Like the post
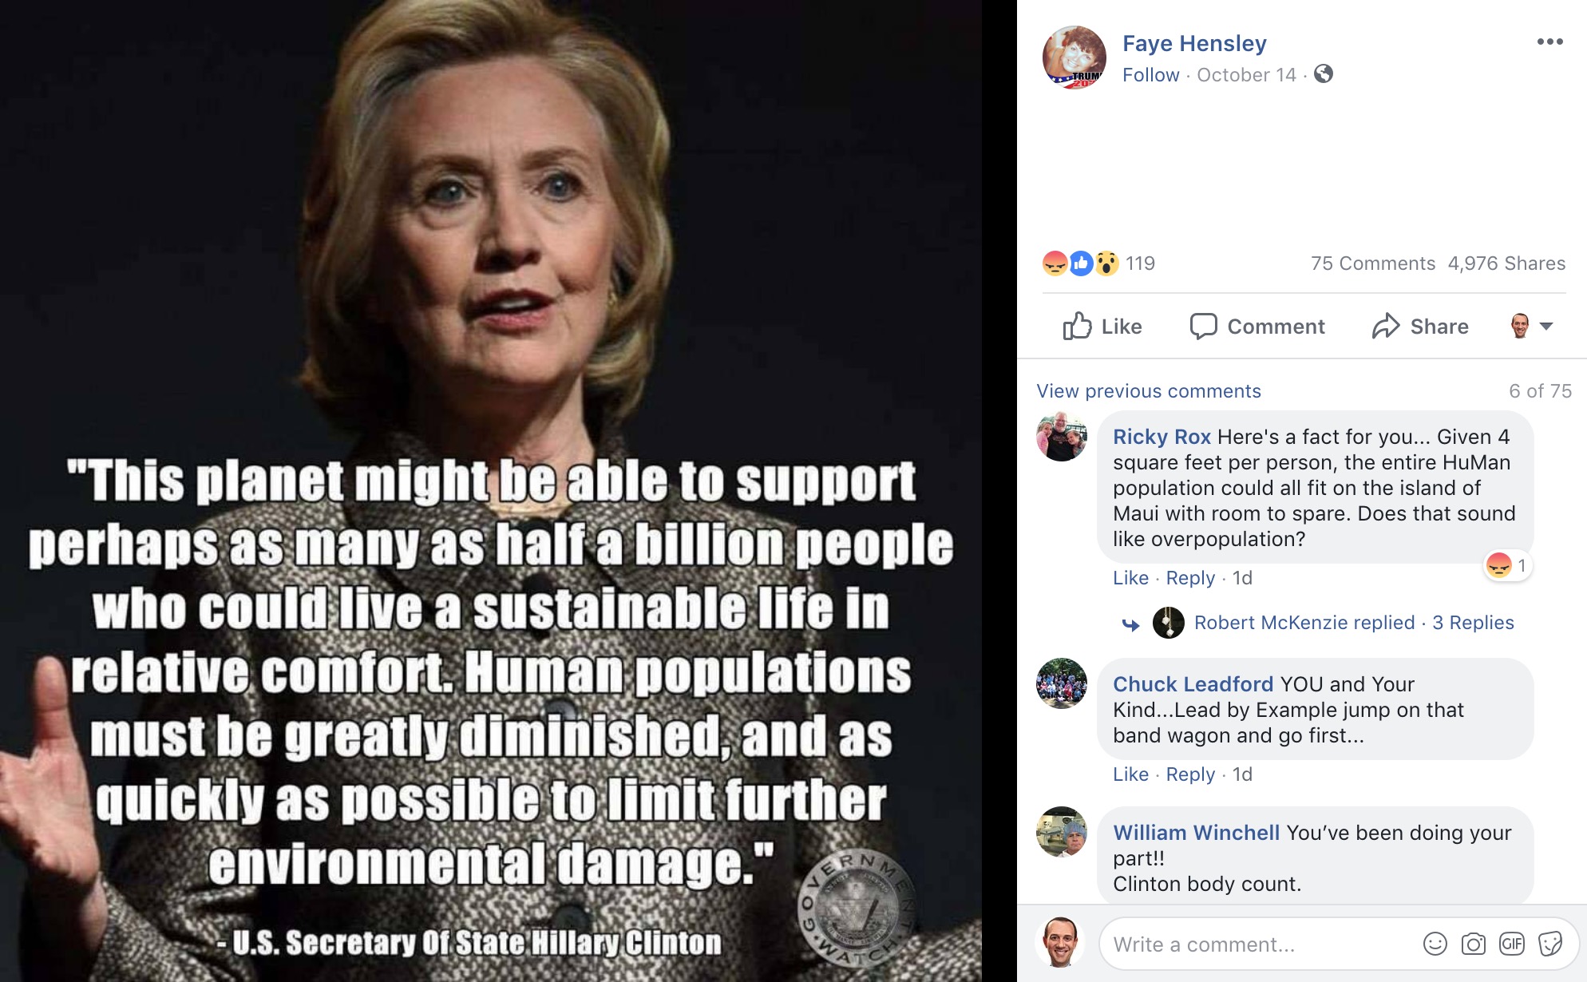1587x982 pixels. click(x=1102, y=327)
